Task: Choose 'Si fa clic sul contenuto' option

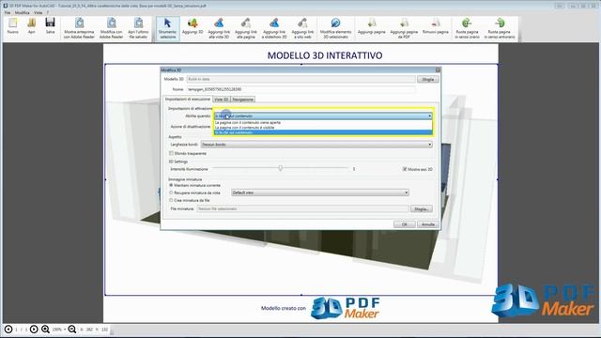Action: (323, 132)
